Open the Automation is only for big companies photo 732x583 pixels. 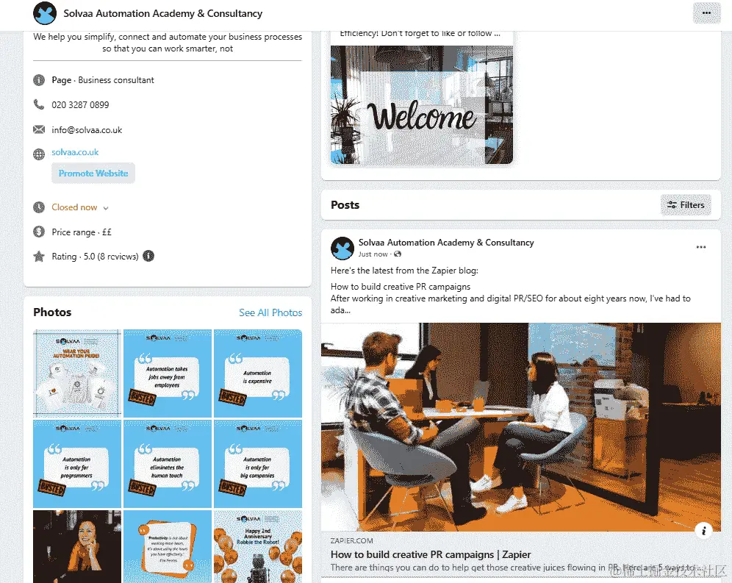pyautogui.click(x=258, y=463)
